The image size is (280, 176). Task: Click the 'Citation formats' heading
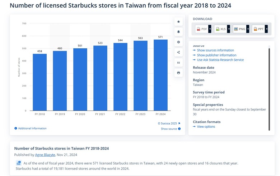point(207,122)
